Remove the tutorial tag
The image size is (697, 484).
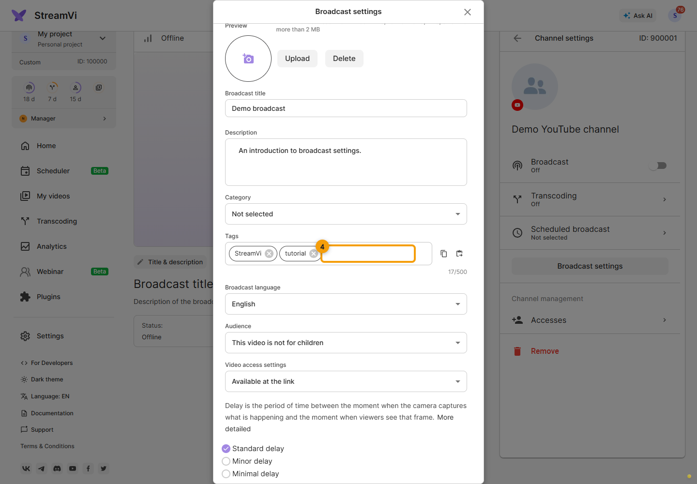[313, 254]
